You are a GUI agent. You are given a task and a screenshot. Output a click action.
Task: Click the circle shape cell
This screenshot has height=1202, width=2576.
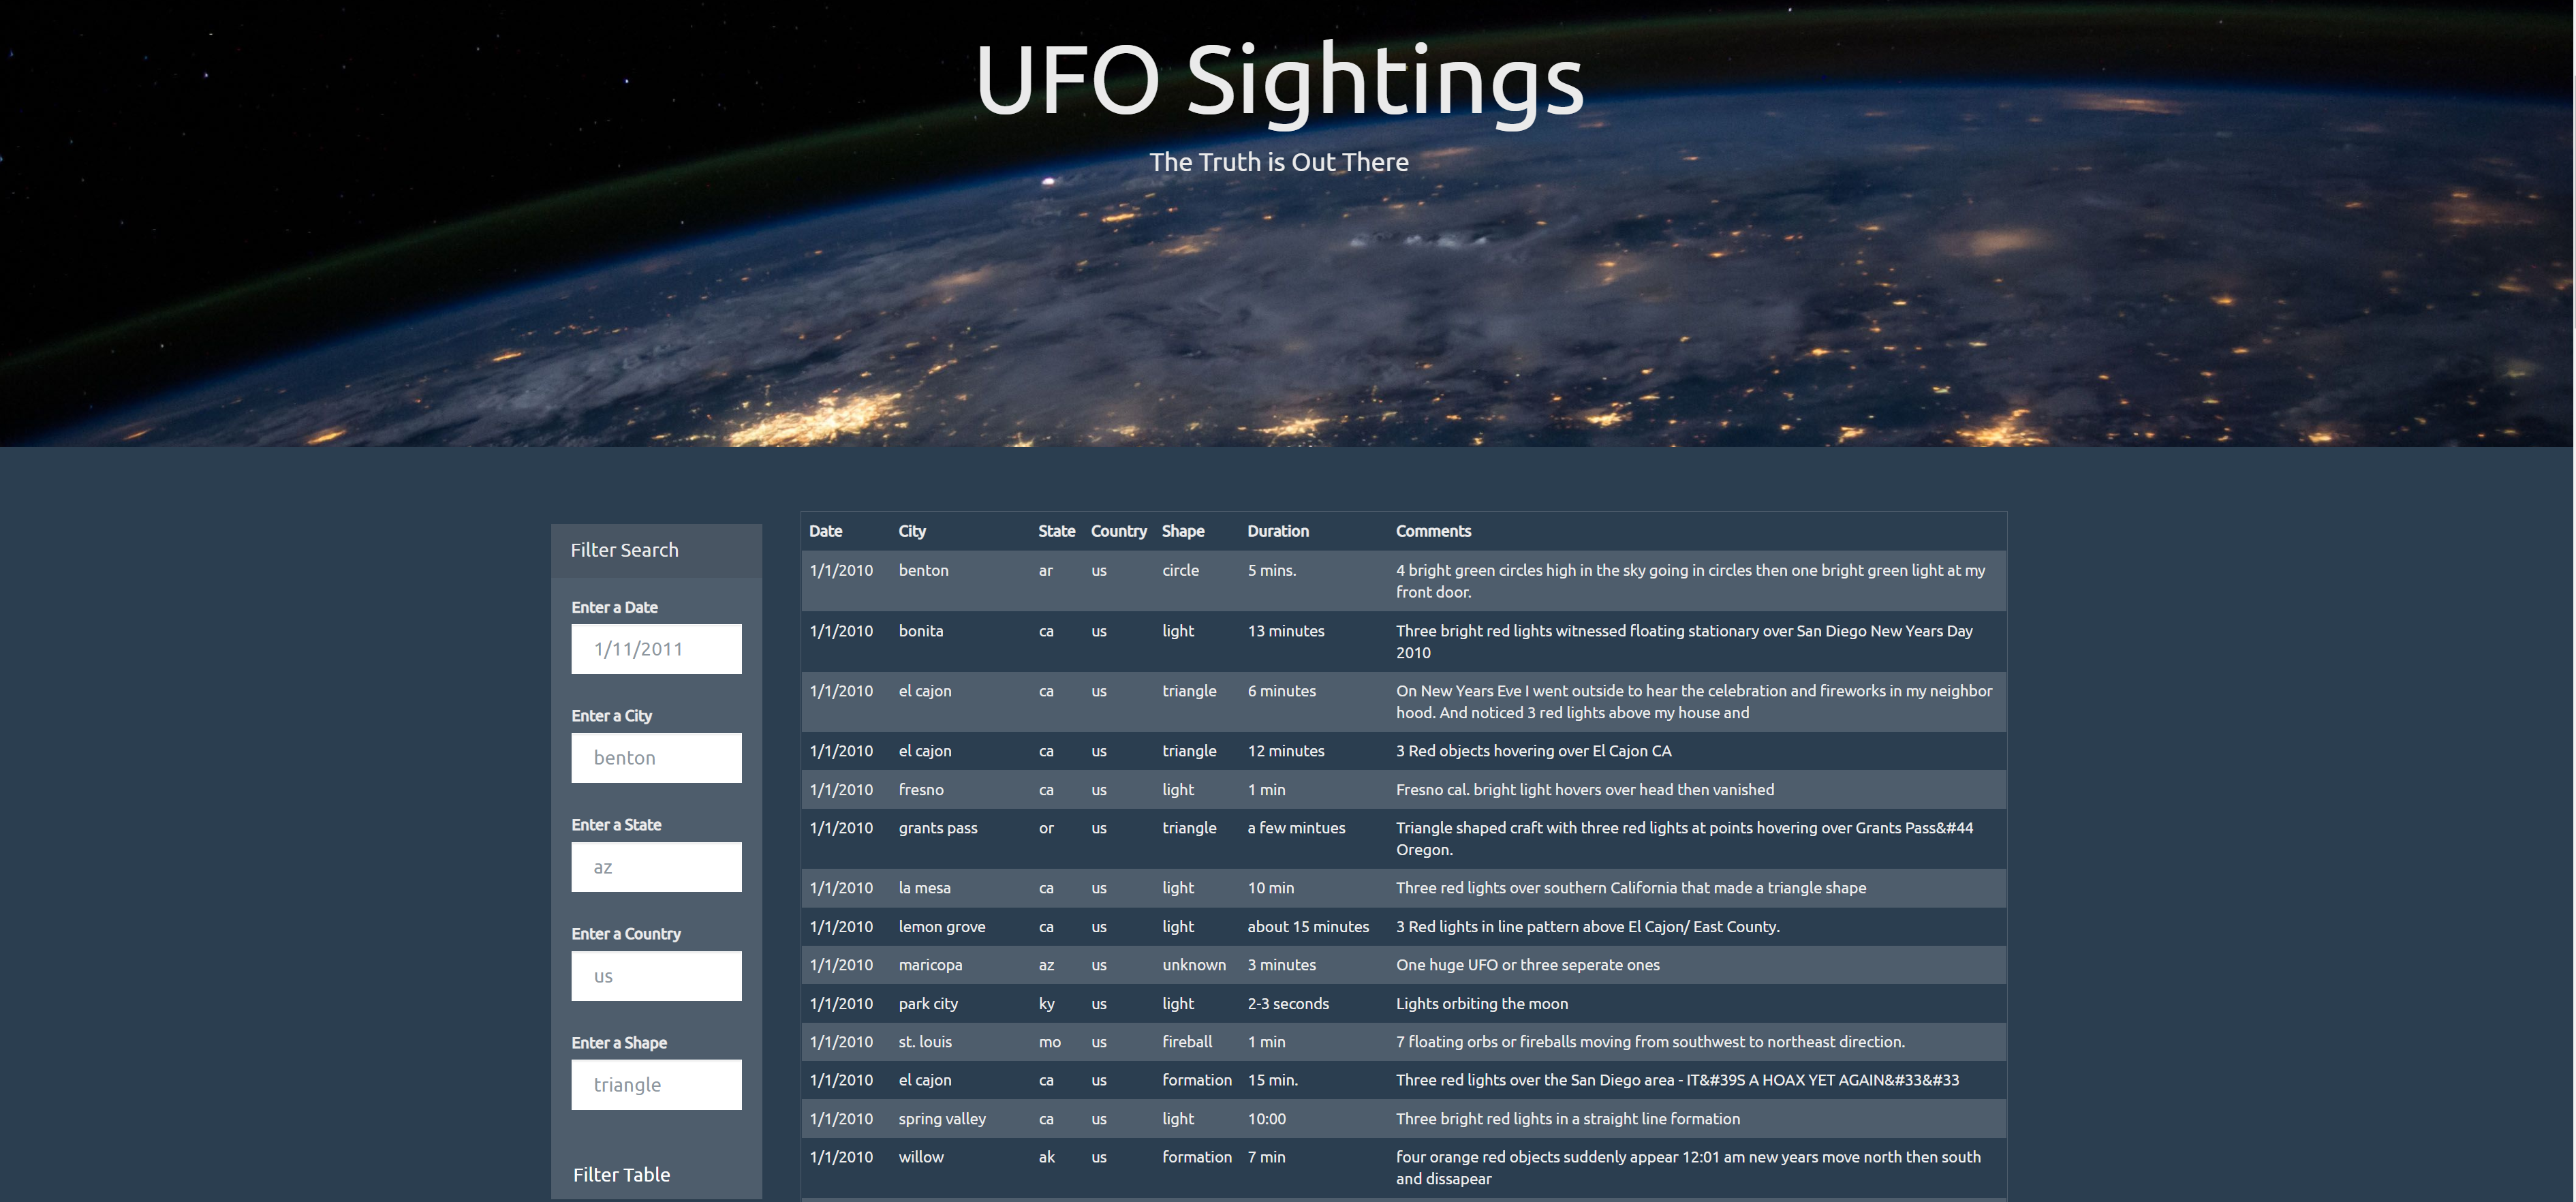point(1180,570)
